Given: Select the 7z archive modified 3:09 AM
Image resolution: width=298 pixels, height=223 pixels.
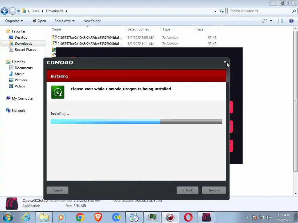Looking at the screenshot, I should tap(134, 37).
